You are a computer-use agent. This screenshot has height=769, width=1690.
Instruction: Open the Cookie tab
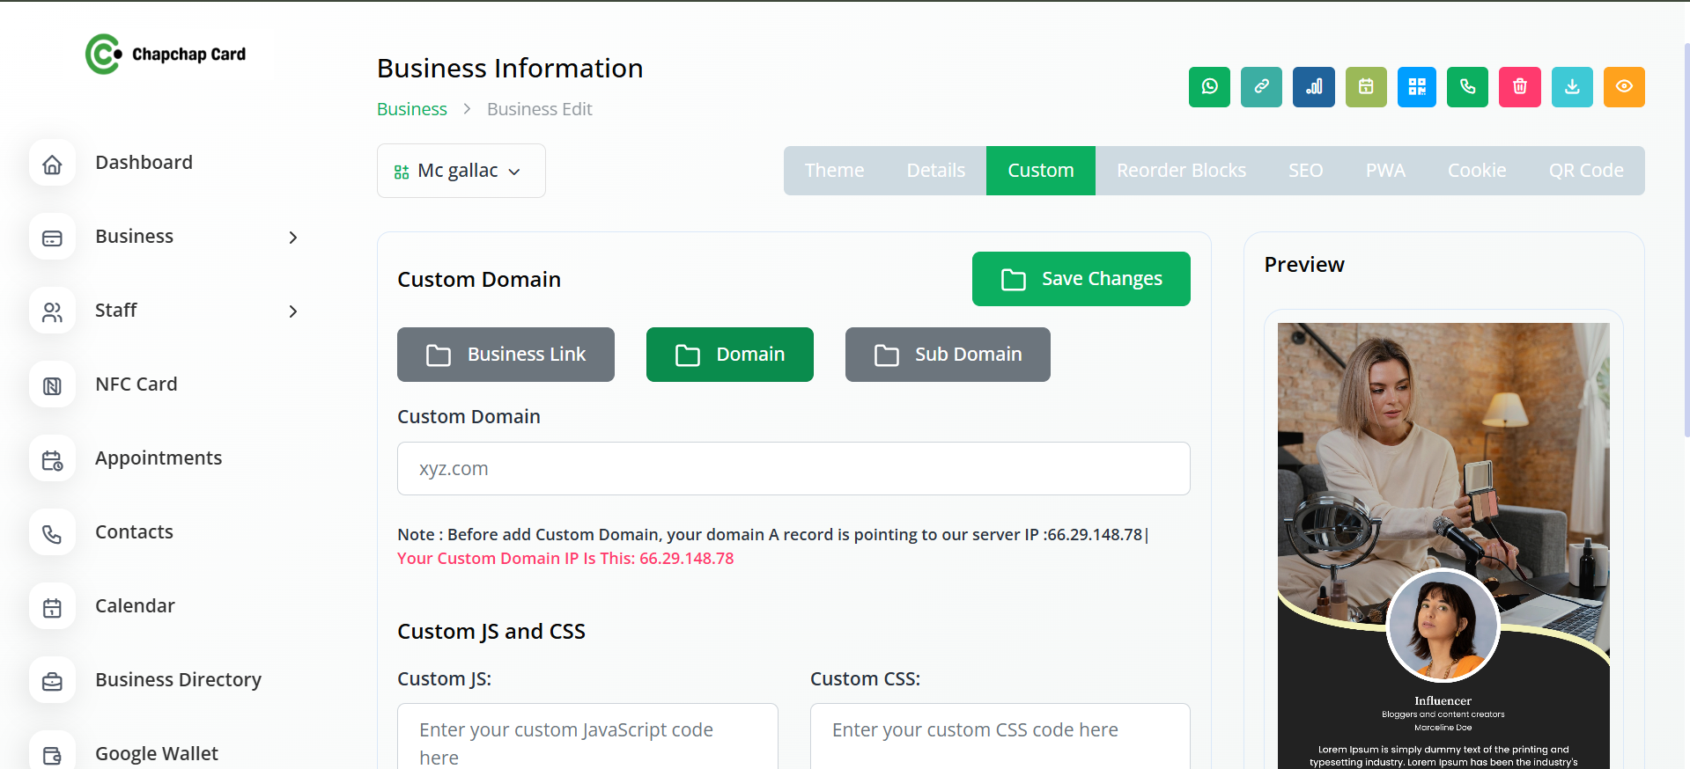click(1477, 171)
